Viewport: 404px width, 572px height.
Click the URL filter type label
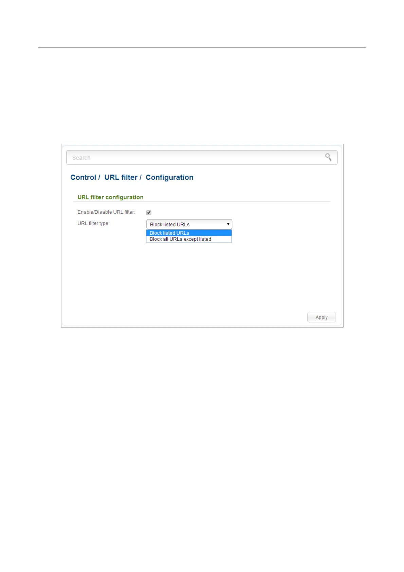93,224
